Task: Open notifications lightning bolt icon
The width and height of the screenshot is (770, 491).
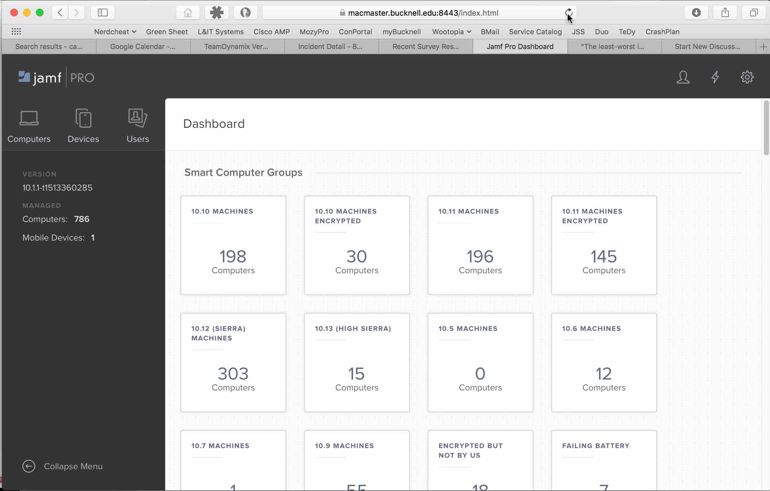Action: pos(715,78)
